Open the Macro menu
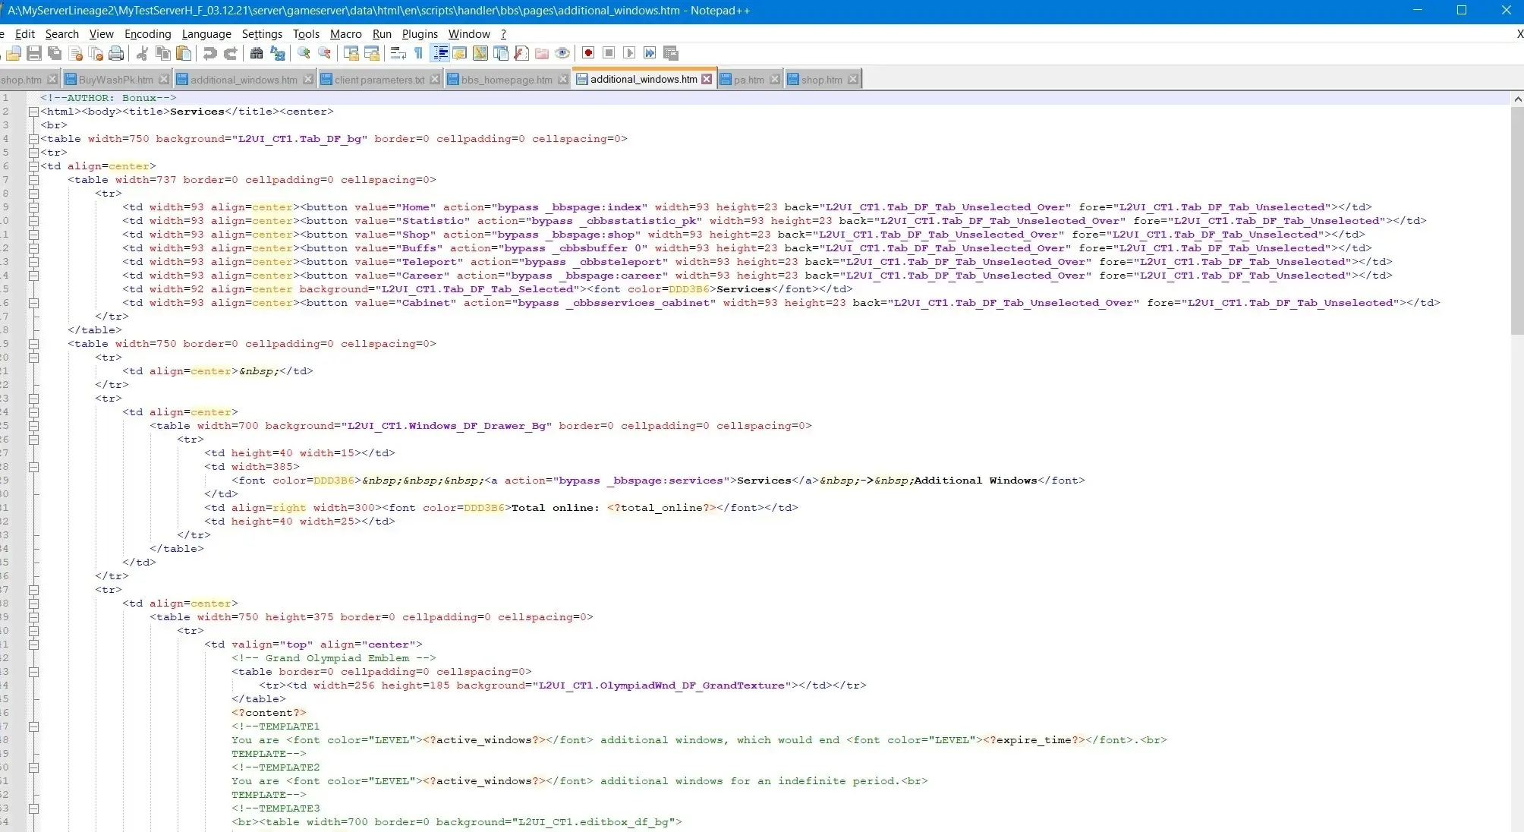1524x832 pixels. click(x=345, y=34)
